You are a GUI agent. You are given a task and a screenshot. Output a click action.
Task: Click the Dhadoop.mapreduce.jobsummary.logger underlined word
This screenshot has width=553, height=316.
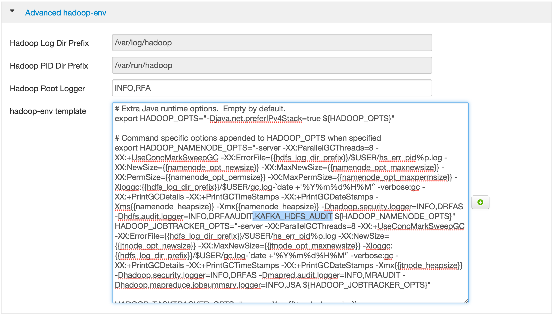pos(188,285)
